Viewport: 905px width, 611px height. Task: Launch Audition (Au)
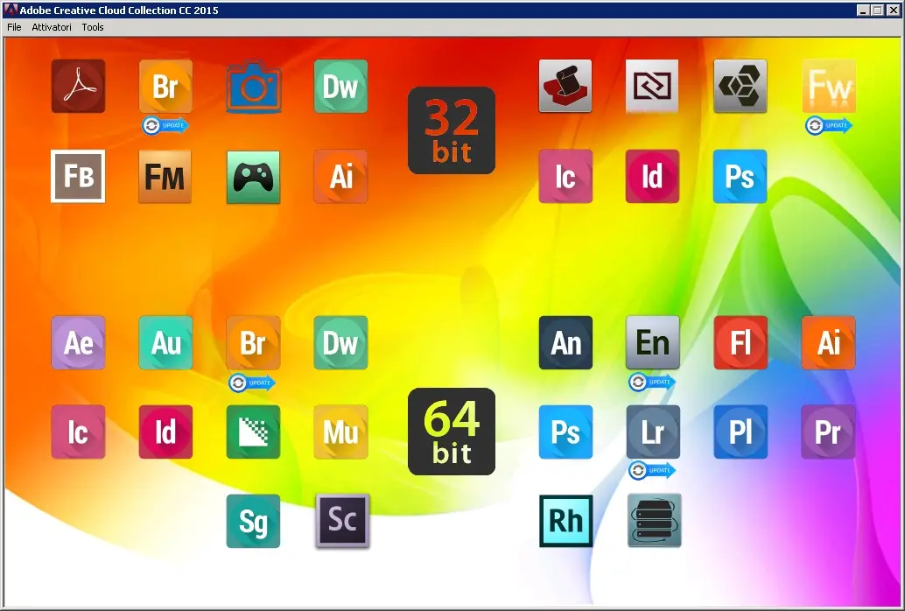point(165,342)
